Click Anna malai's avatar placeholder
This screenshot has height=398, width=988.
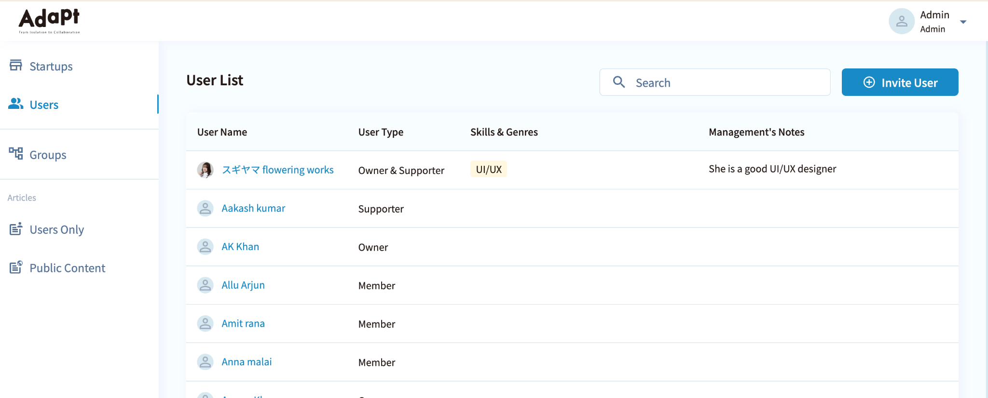(205, 362)
